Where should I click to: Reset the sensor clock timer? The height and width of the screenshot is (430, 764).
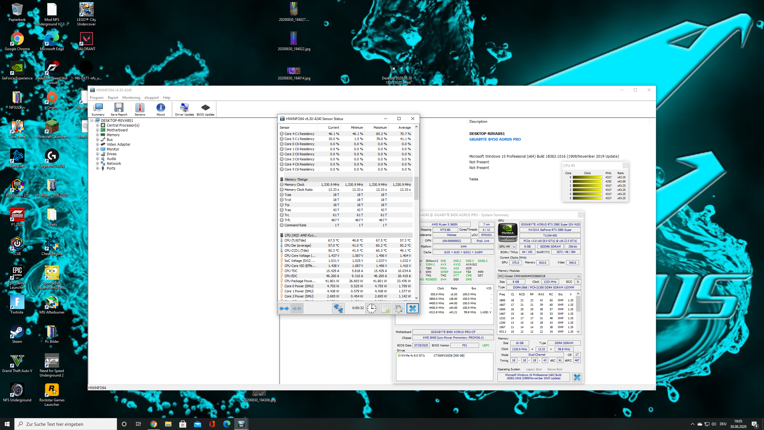tap(371, 308)
